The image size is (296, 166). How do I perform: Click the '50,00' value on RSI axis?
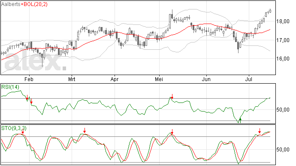[283, 110]
